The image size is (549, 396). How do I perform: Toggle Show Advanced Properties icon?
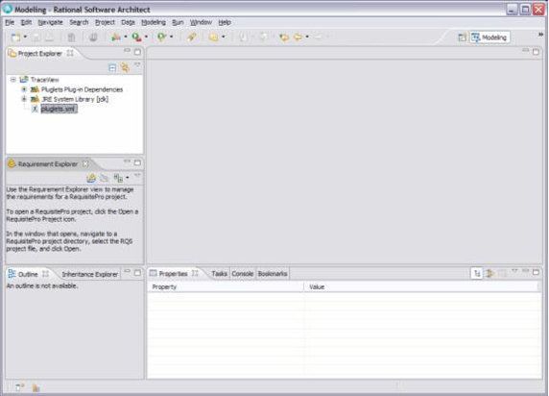tap(489, 273)
